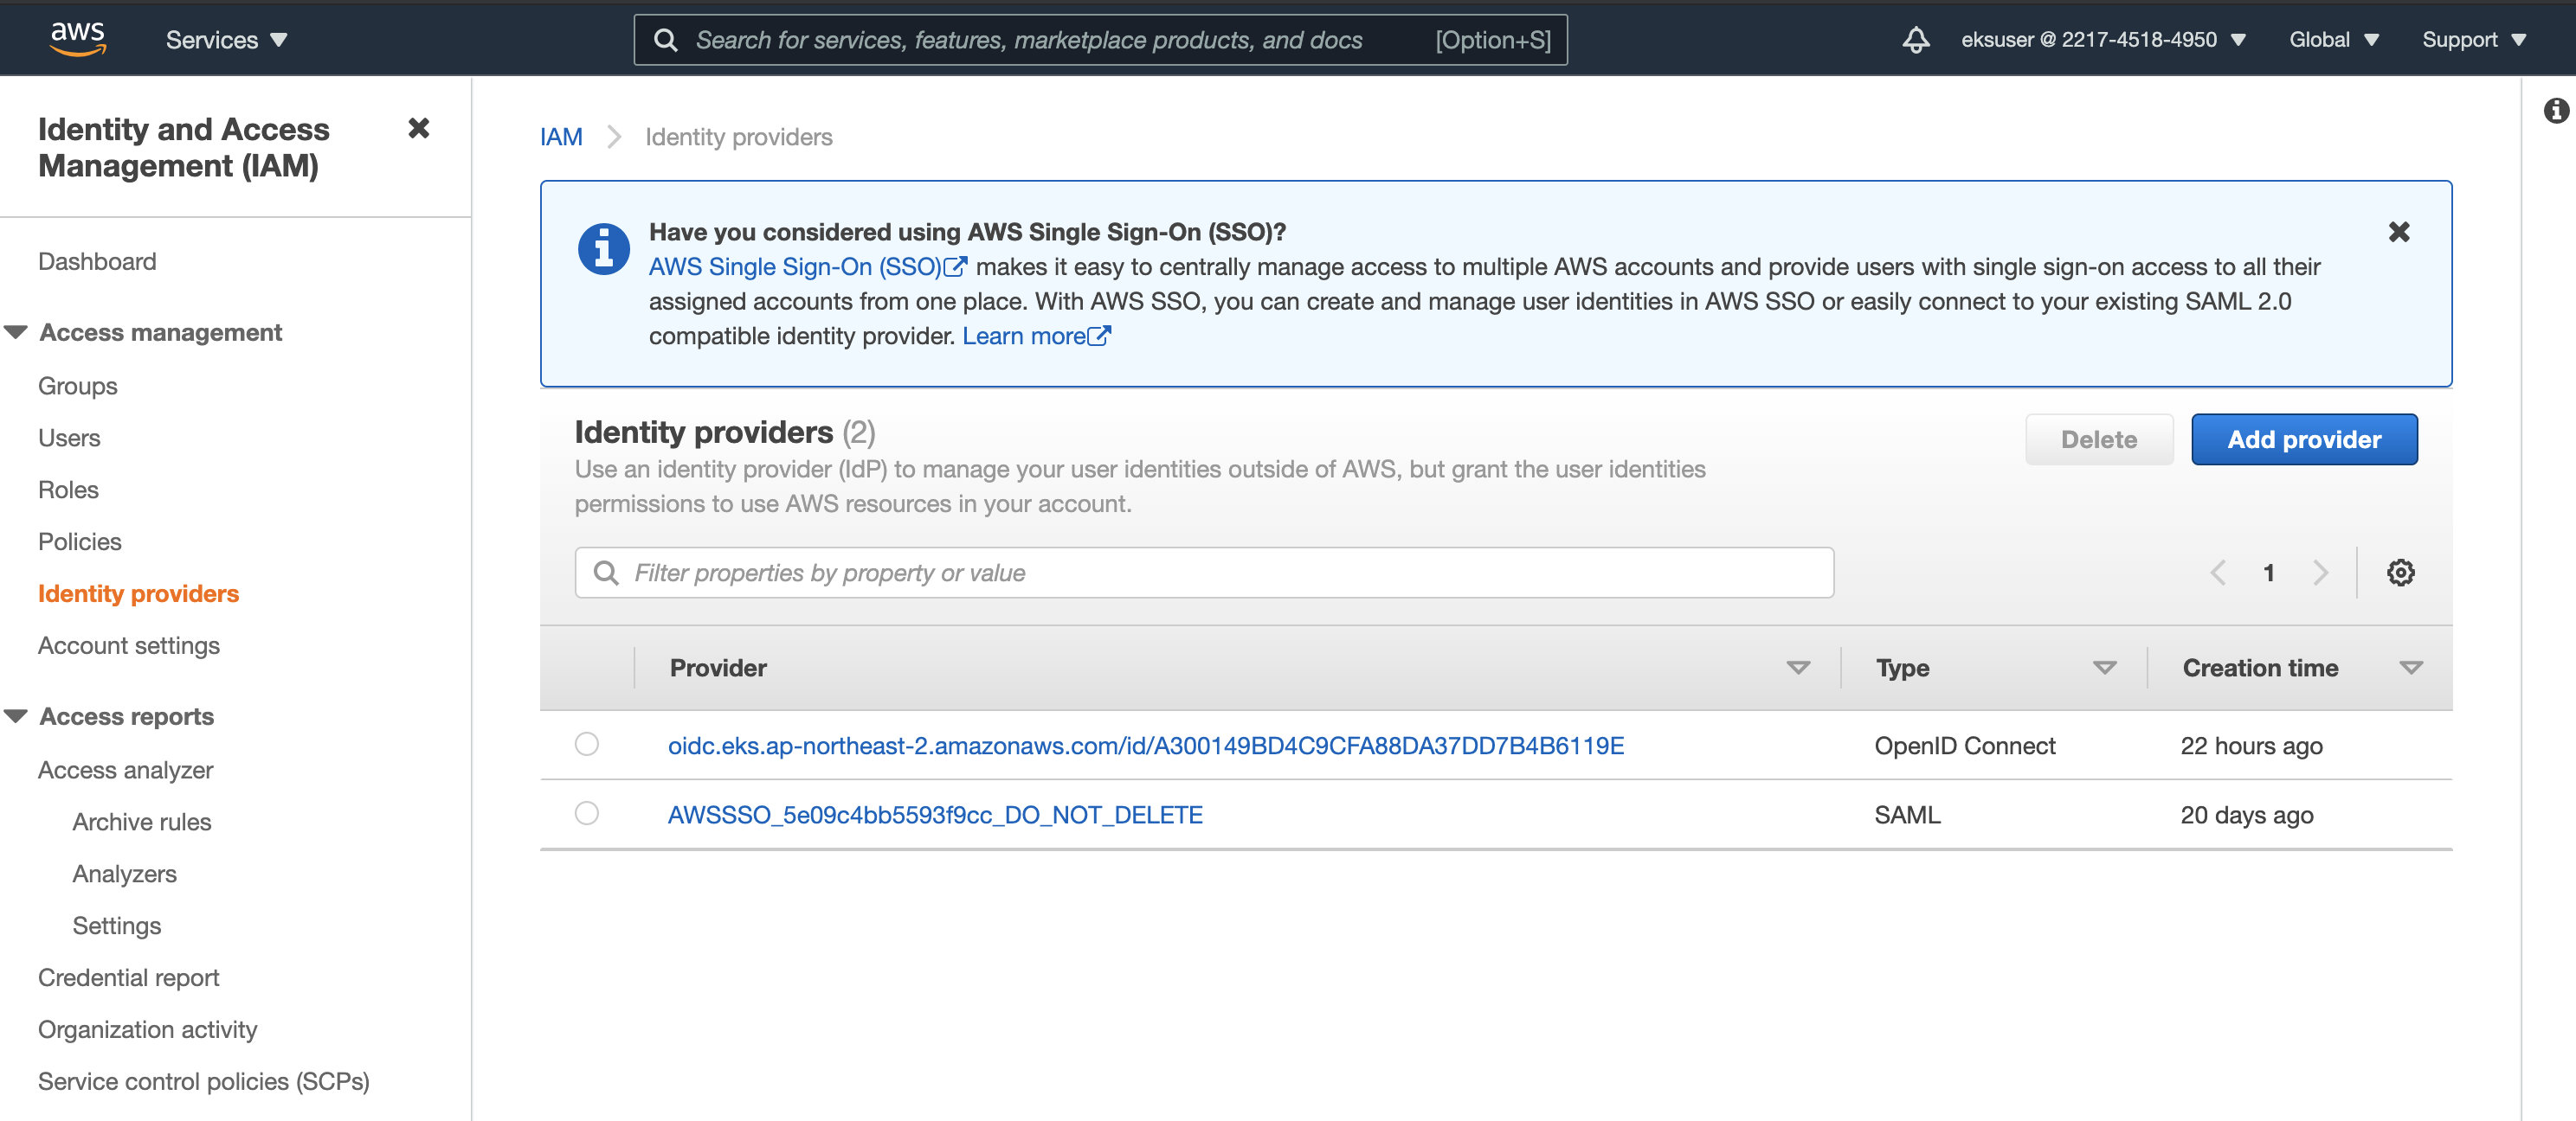Close the IAM navigation panel X icon

(418, 128)
